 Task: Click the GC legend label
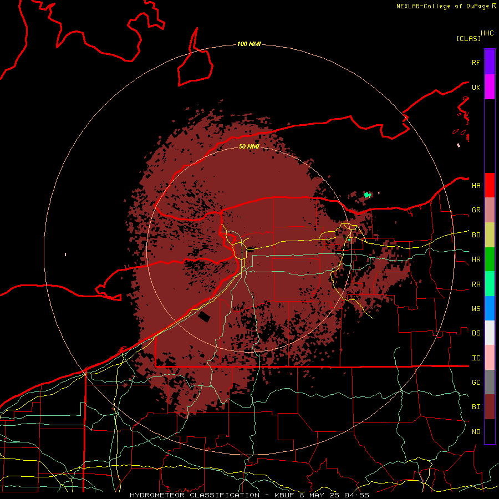click(x=476, y=383)
